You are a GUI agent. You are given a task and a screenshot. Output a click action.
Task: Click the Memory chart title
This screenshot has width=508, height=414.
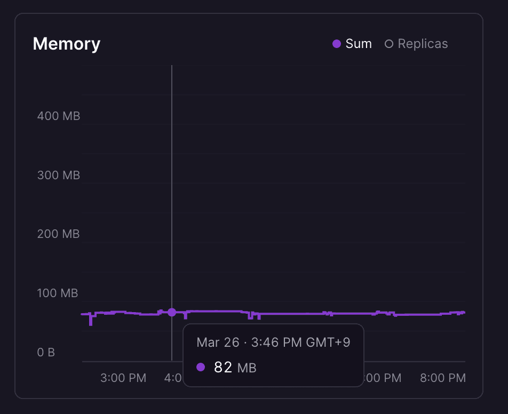[67, 44]
